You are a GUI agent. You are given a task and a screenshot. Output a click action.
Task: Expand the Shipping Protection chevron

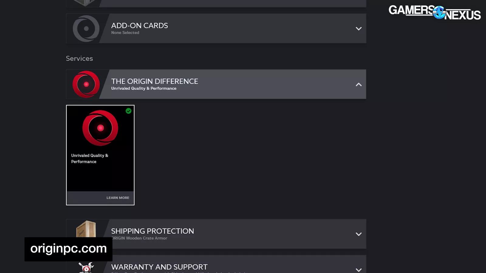click(x=358, y=234)
